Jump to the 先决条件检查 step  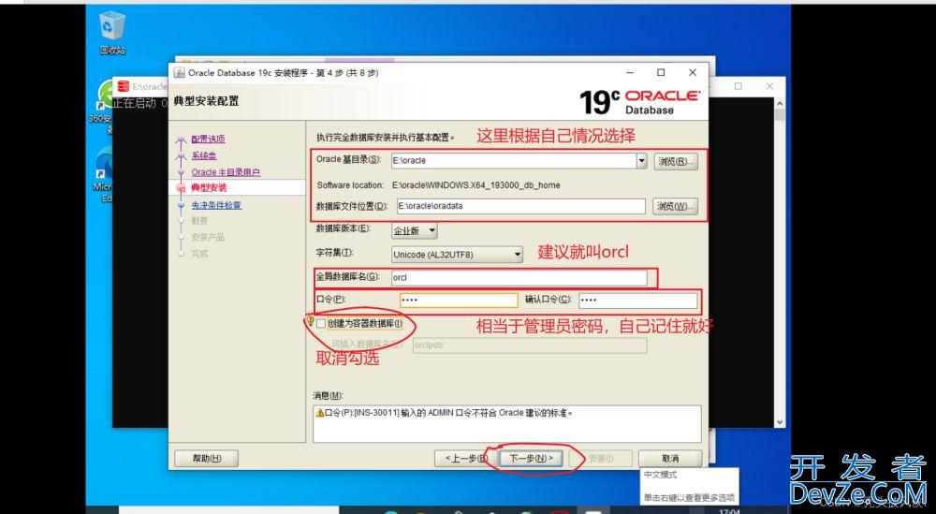pyautogui.click(x=216, y=205)
